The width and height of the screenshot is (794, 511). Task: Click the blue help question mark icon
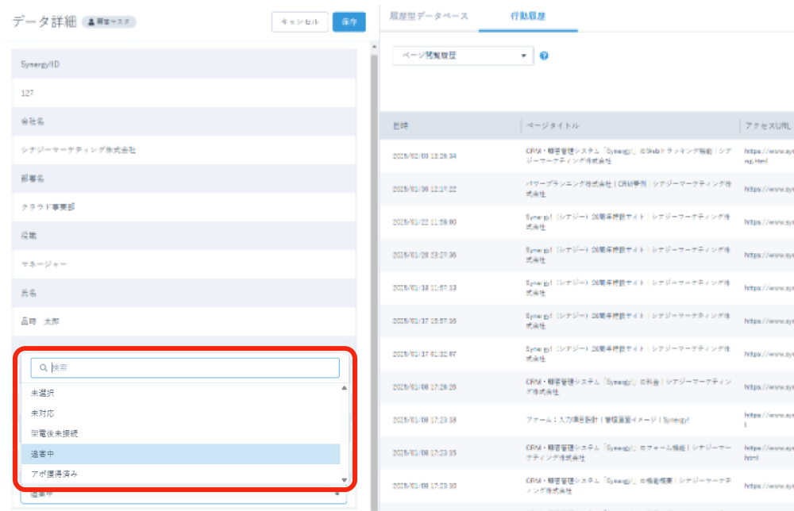544,56
